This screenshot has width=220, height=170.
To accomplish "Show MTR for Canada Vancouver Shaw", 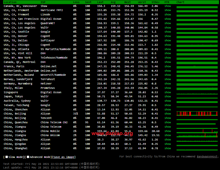I will click(168, 6).
